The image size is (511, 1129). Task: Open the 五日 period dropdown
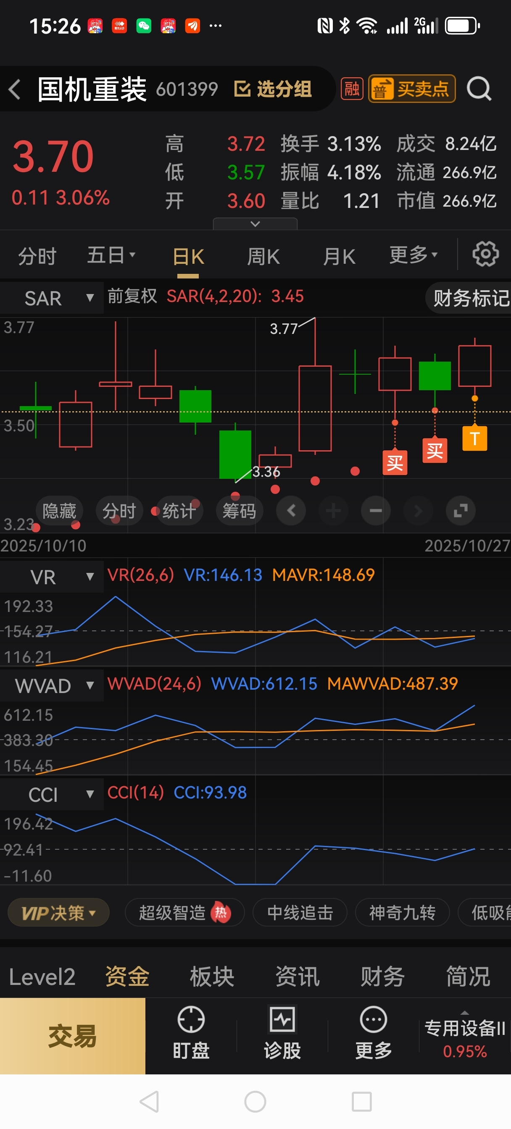111,255
